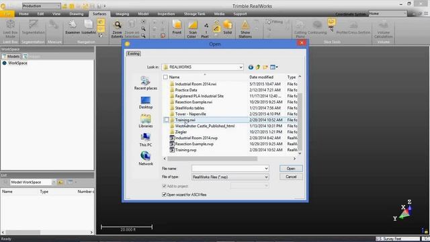Click the Zoom Extents tool
This screenshot has width=430, height=242.
117,30
